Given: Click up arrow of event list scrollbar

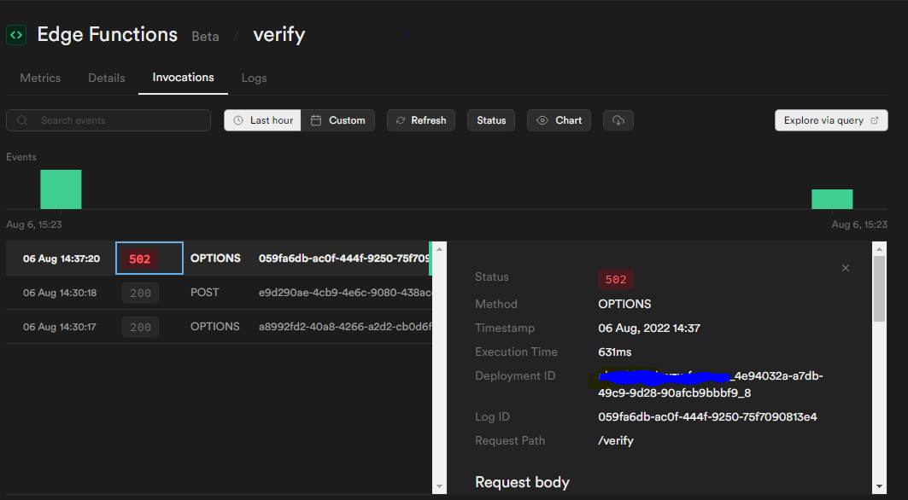Looking at the screenshot, I should coord(440,249).
